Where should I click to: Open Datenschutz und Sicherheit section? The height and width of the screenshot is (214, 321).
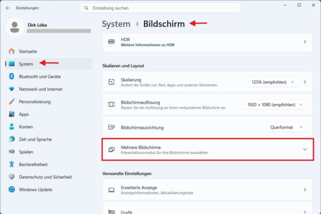(49, 176)
